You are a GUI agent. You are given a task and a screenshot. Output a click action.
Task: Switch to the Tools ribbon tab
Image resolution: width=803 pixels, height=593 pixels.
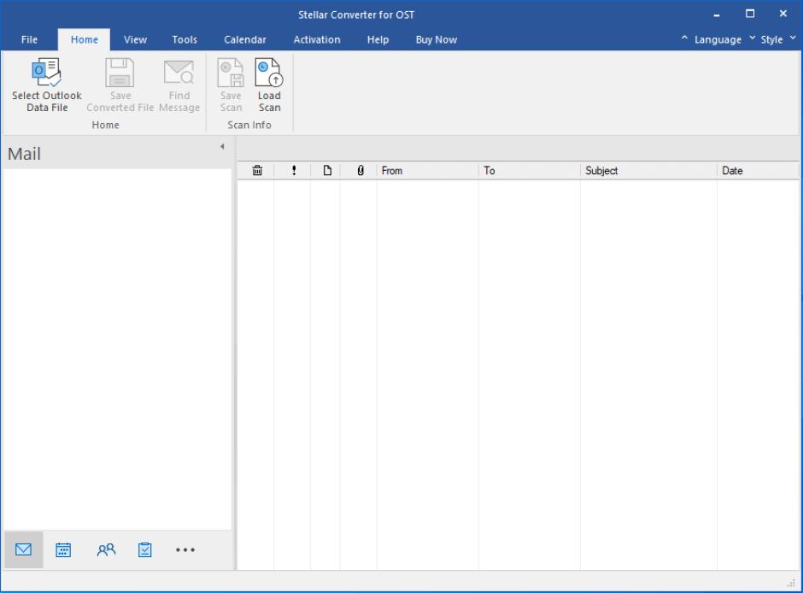tap(185, 40)
